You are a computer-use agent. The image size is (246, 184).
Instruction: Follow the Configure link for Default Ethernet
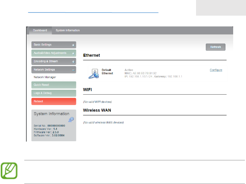pos(216,70)
